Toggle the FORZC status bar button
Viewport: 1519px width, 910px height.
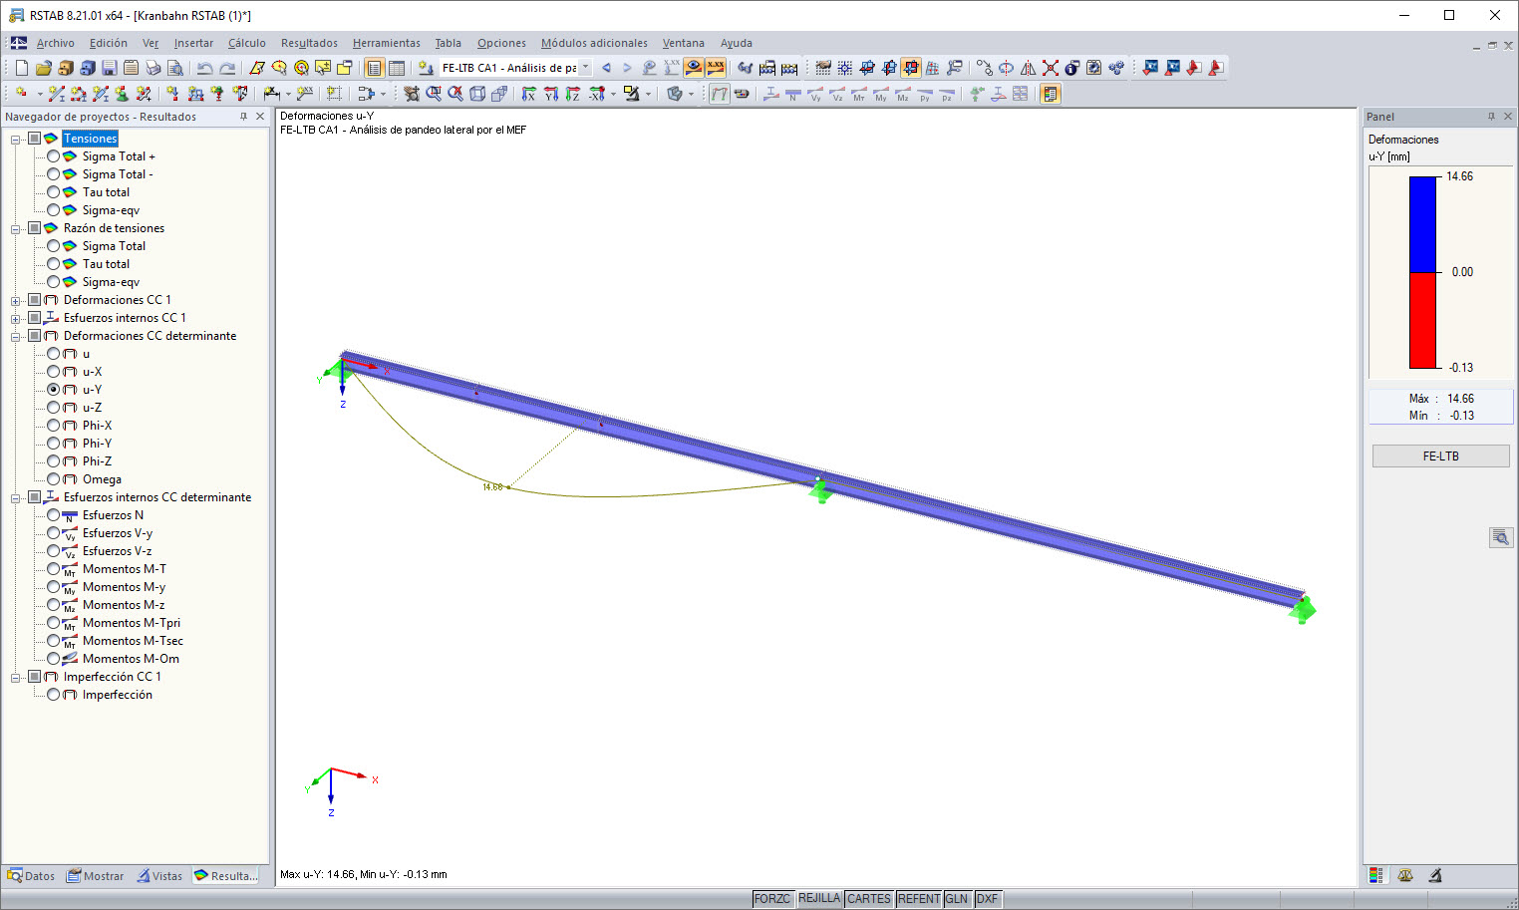point(771,899)
